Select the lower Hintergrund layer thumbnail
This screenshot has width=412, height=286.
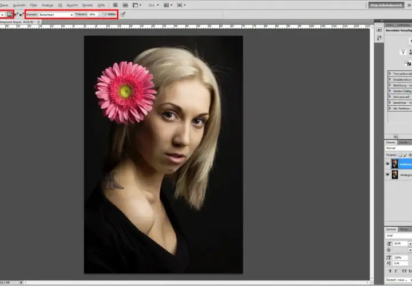pos(395,174)
